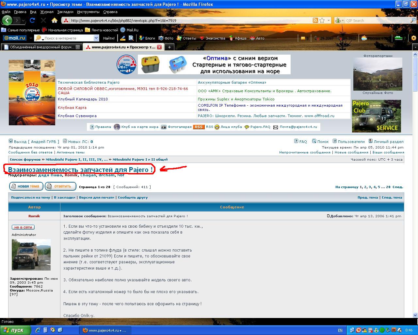This screenshot has width=418, height=335.
Task: Click the RSS feed icon in address bar
Action: point(315,20)
